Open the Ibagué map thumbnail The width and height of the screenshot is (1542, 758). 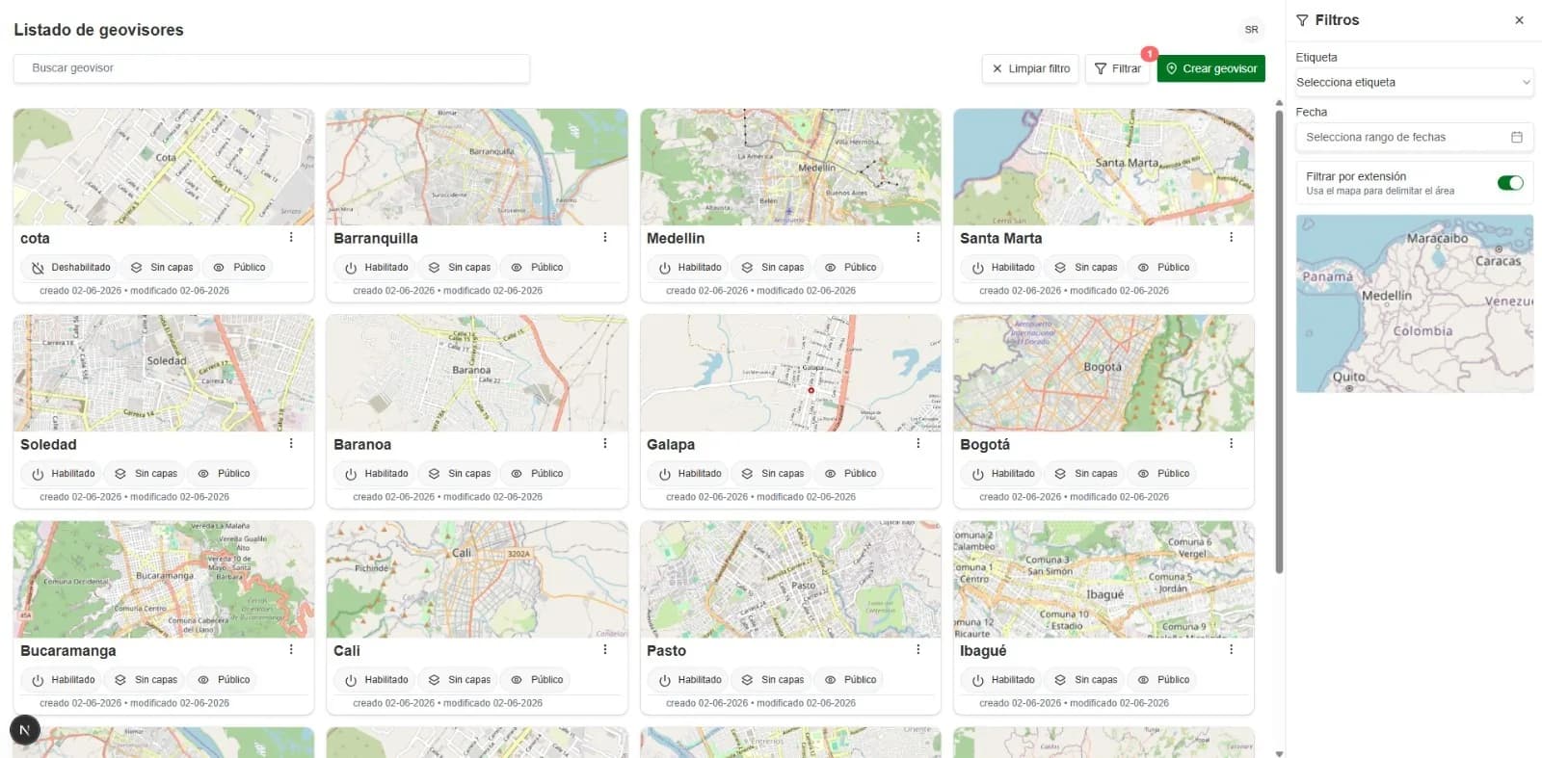tap(1103, 579)
